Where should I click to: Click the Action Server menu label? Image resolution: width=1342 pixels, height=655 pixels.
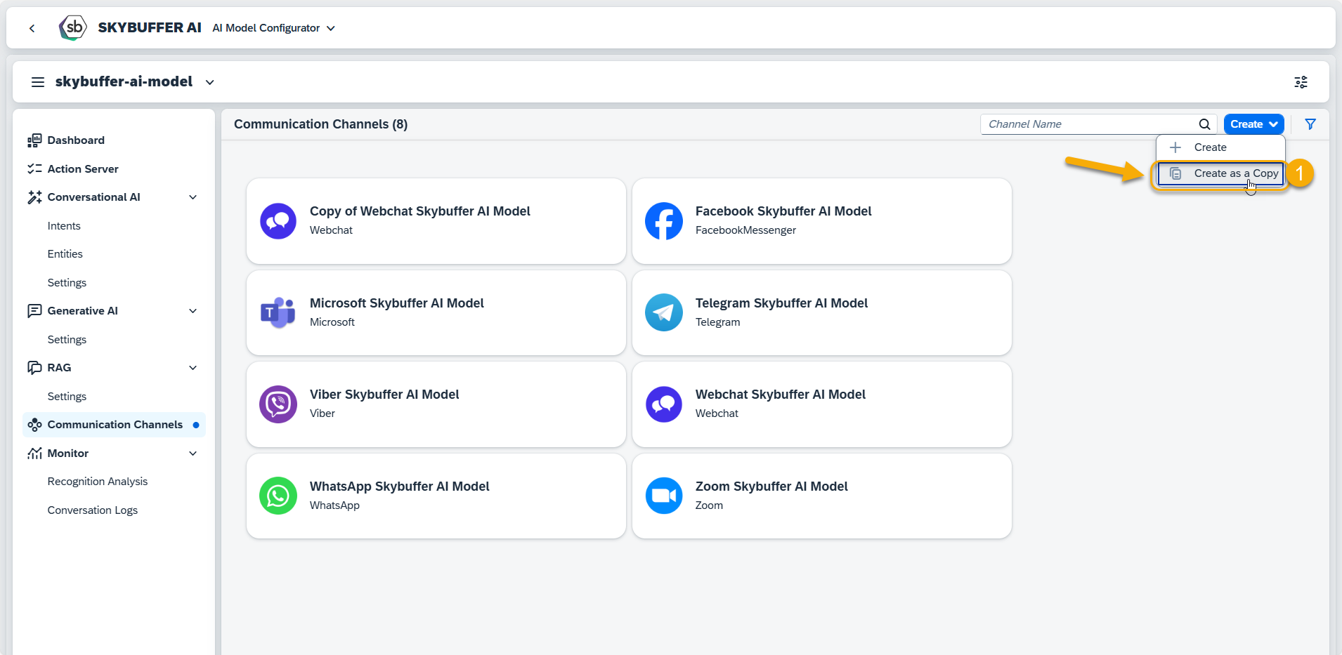point(83,169)
